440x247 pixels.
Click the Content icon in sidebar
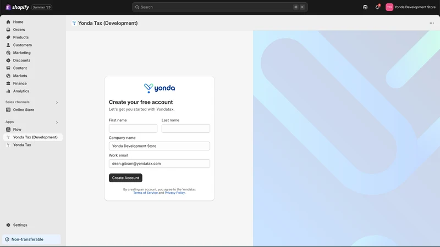click(x=8, y=68)
